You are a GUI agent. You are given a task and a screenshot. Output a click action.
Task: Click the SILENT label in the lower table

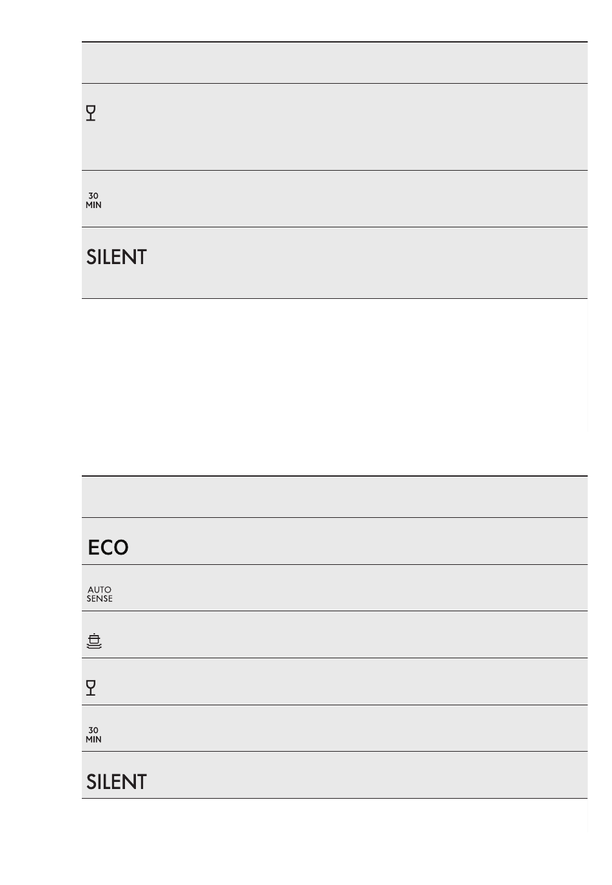(117, 782)
